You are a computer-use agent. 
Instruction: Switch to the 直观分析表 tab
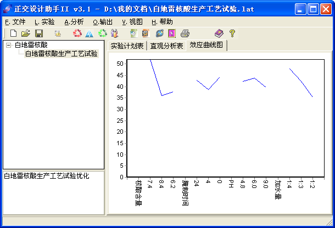click(x=166, y=46)
